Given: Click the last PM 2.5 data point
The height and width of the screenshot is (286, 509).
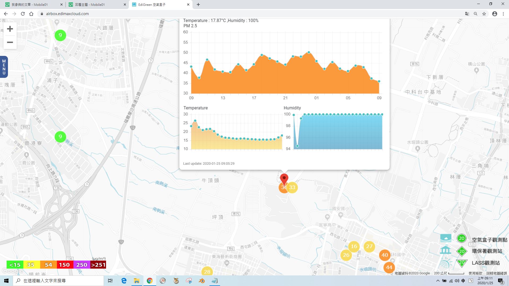Looking at the screenshot, I should (379, 82).
